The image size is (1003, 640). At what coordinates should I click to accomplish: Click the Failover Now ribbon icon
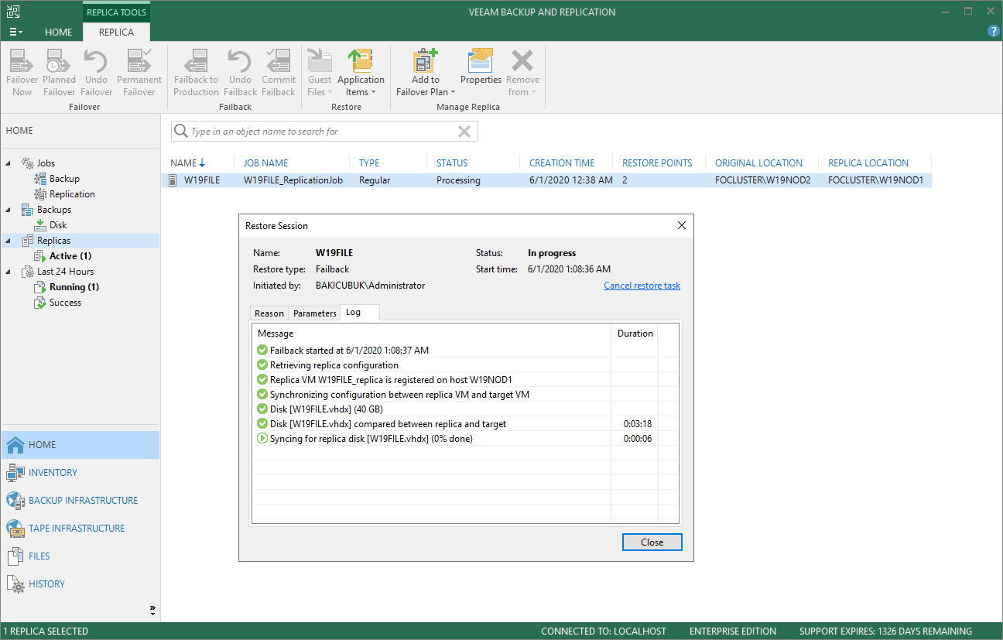tap(22, 73)
